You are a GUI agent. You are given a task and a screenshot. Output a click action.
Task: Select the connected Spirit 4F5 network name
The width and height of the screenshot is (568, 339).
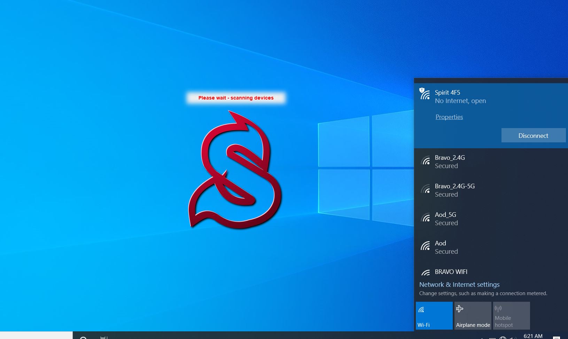point(447,93)
